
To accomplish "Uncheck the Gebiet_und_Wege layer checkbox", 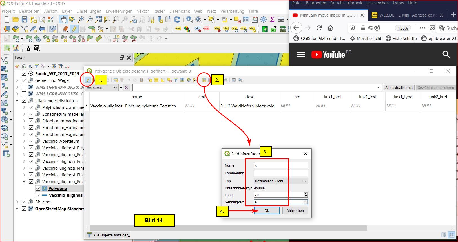I will click(24, 80).
